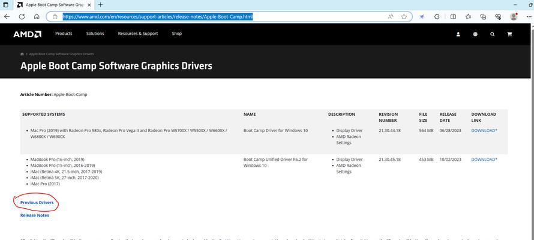This screenshot has width=534, height=240.
Task: Select iMac Pro (2017) entry
Action: click(45, 184)
